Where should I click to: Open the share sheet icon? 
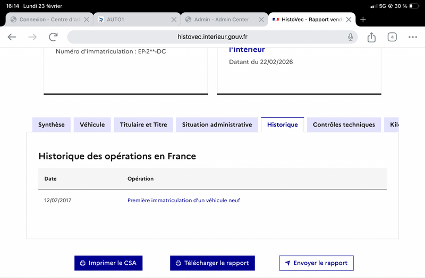click(x=371, y=37)
